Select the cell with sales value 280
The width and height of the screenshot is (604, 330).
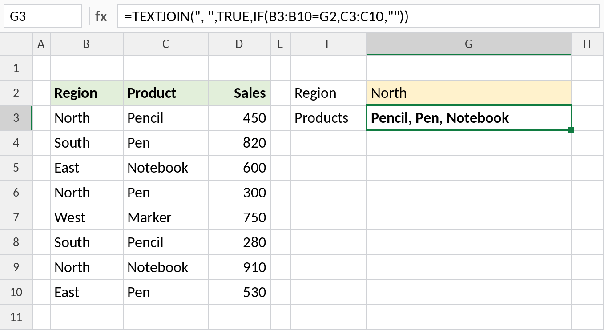click(x=240, y=242)
